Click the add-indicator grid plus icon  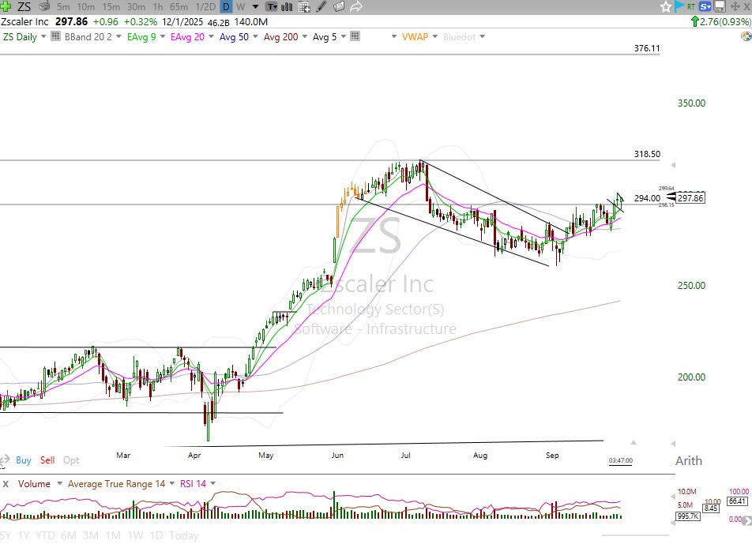click(x=304, y=6)
